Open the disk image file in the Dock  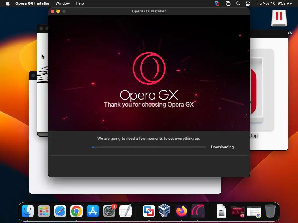tap(221, 211)
